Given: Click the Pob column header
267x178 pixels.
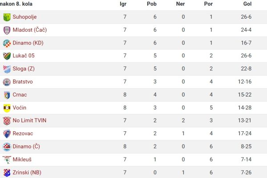Looking at the screenshot, I should point(152,4).
